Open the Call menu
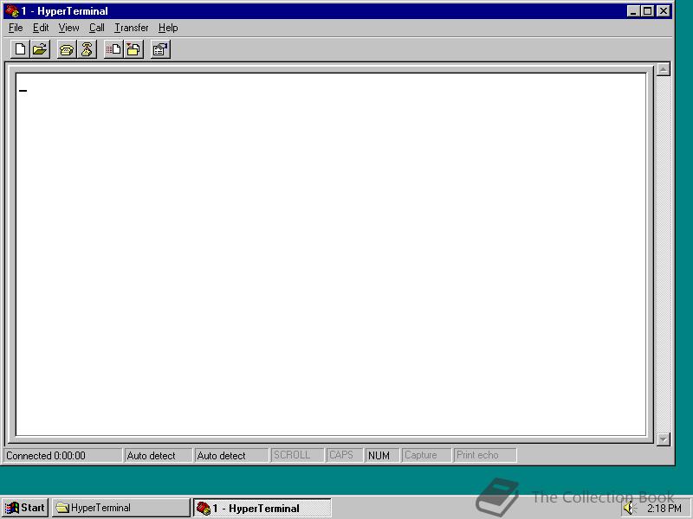This screenshot has height=519, width=693. 97,28
